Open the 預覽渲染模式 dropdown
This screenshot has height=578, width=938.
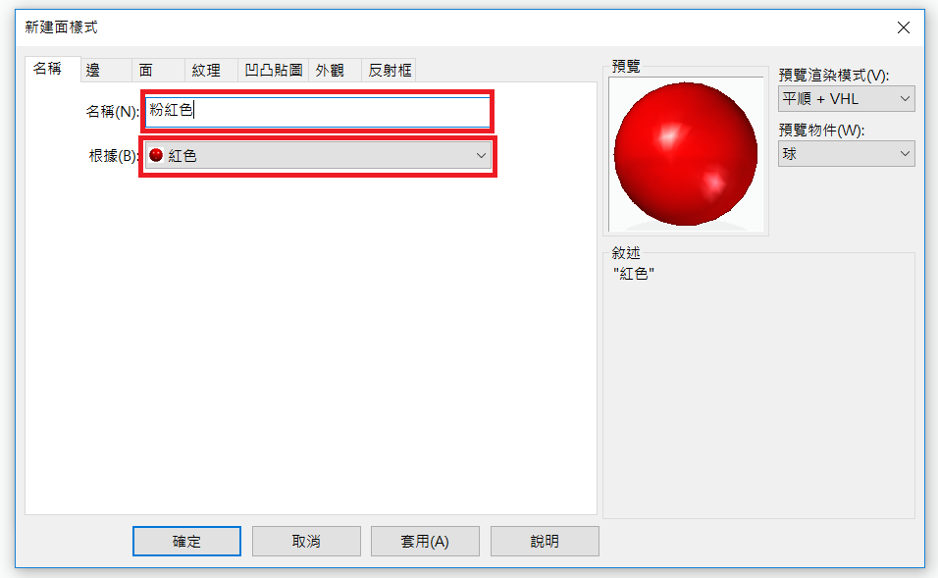[x=846, y=99]
